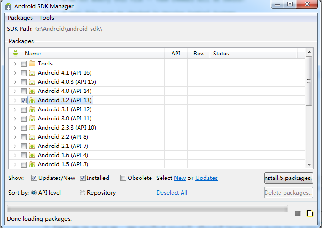Click the package list scroll down arrow
Image resolution: width=322 pixels, height=228 pixels.
pyautogui.click(x=309, y=164)
